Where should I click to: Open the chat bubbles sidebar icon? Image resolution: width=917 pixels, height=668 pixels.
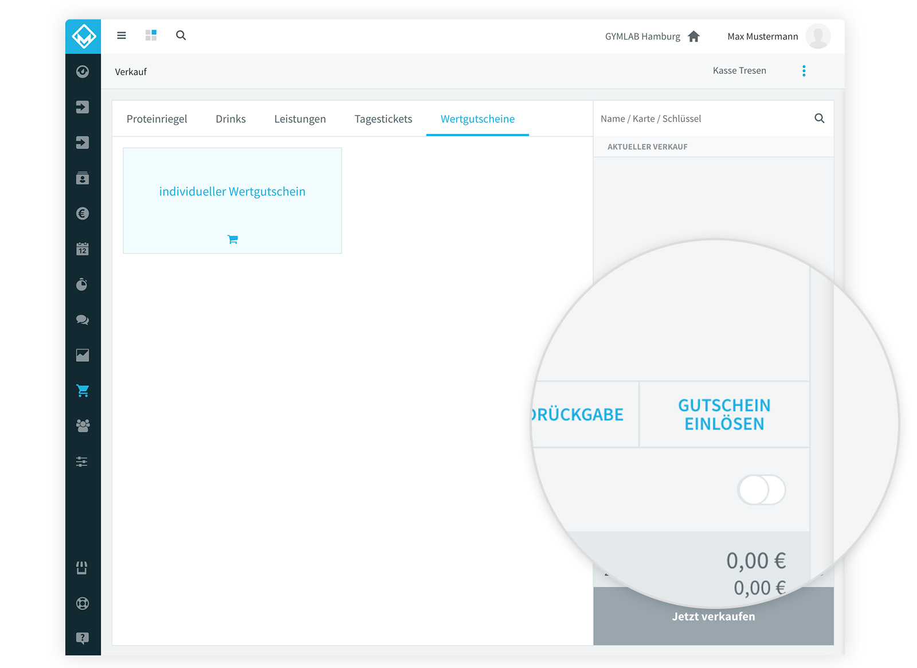point(83,320)
